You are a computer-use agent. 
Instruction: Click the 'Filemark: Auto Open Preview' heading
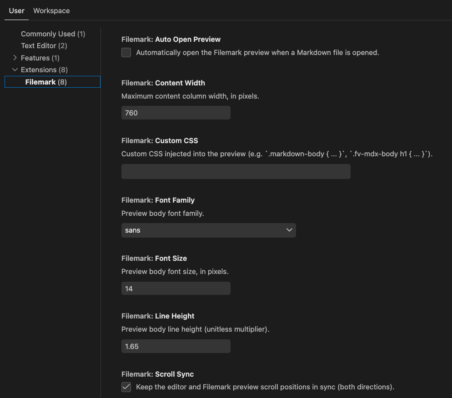coord(171,39)
